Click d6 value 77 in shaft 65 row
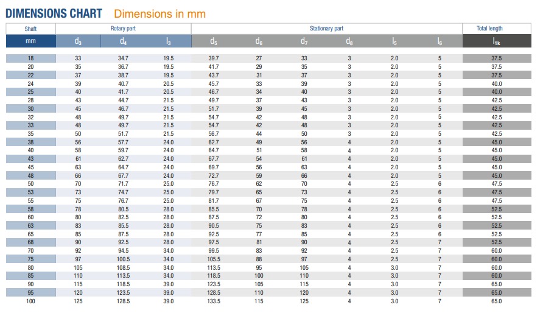The width and height of the screenshot is (543, 313). [259, 234]
